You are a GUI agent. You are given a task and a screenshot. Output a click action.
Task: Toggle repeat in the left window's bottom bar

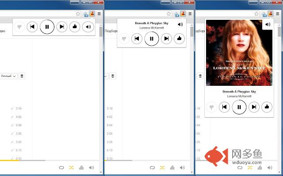click(x=61, y=167)
